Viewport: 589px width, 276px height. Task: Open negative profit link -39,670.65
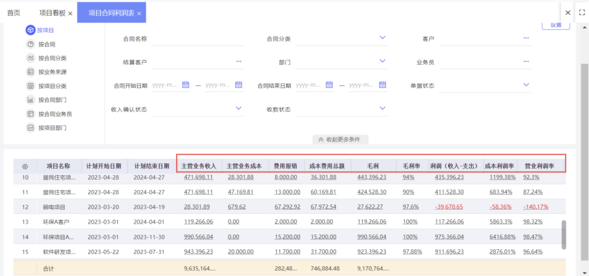point(449,207)
